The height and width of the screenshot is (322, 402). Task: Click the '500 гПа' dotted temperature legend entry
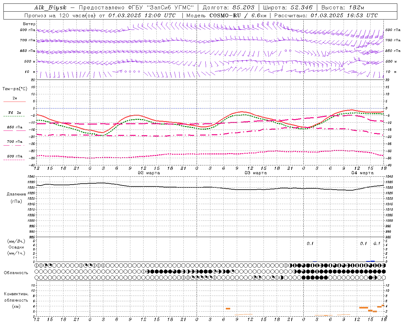tap(15, 156)
